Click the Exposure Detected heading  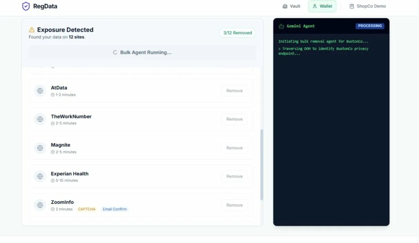click(65, 30)
